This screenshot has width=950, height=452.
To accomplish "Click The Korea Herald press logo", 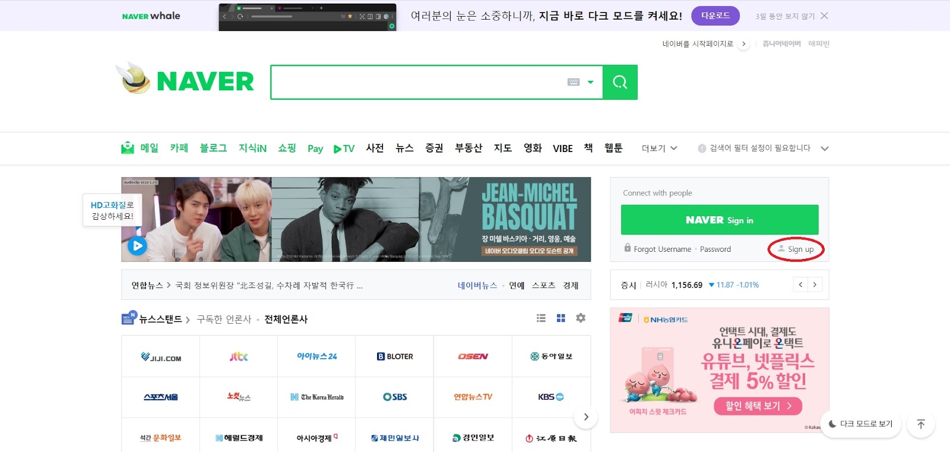I will (x=317, y=397).
